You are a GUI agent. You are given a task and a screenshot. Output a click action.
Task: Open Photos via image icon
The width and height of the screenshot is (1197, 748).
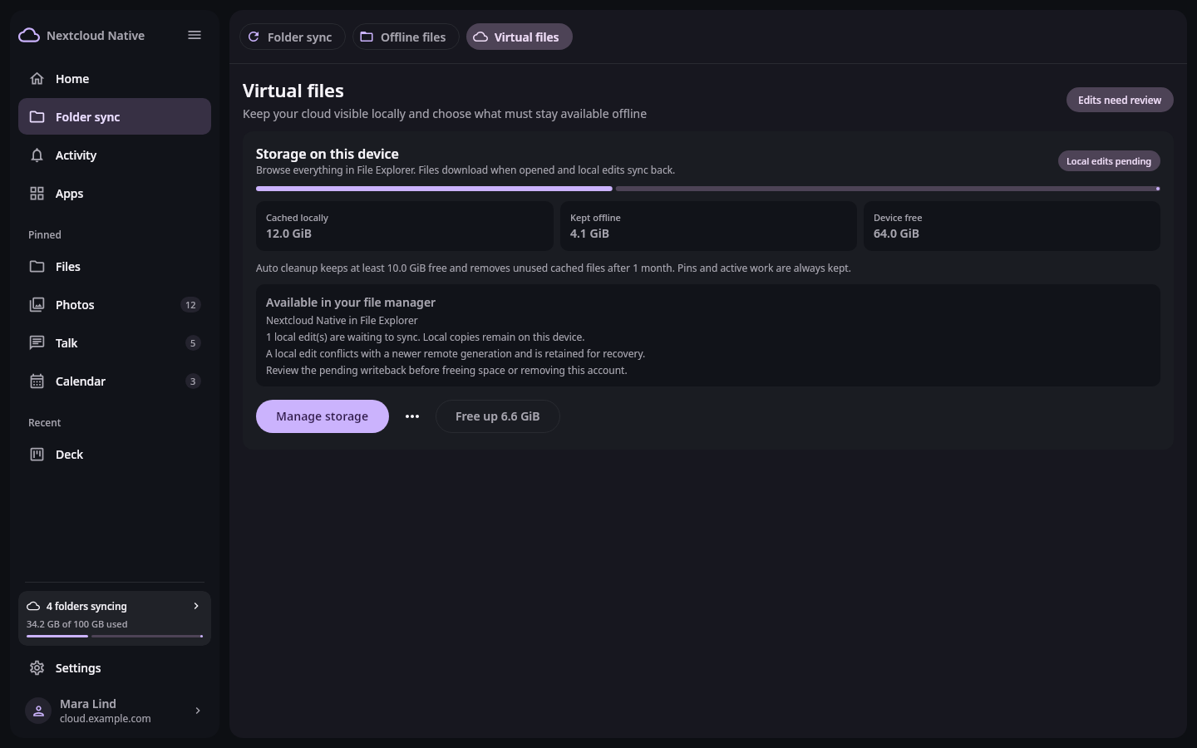pos(37,305)
